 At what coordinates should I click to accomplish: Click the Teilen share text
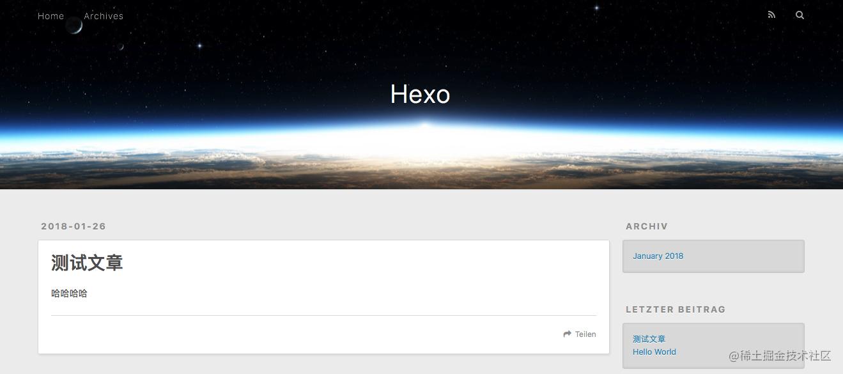pos(585,334)
